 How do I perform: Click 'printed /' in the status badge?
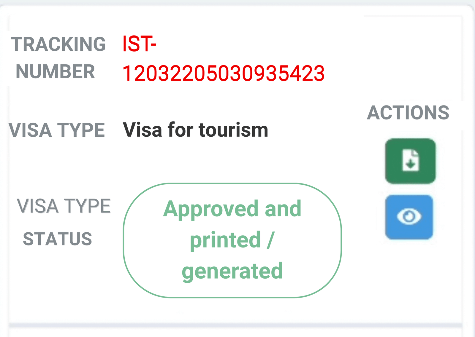click(x=232, y=240)
